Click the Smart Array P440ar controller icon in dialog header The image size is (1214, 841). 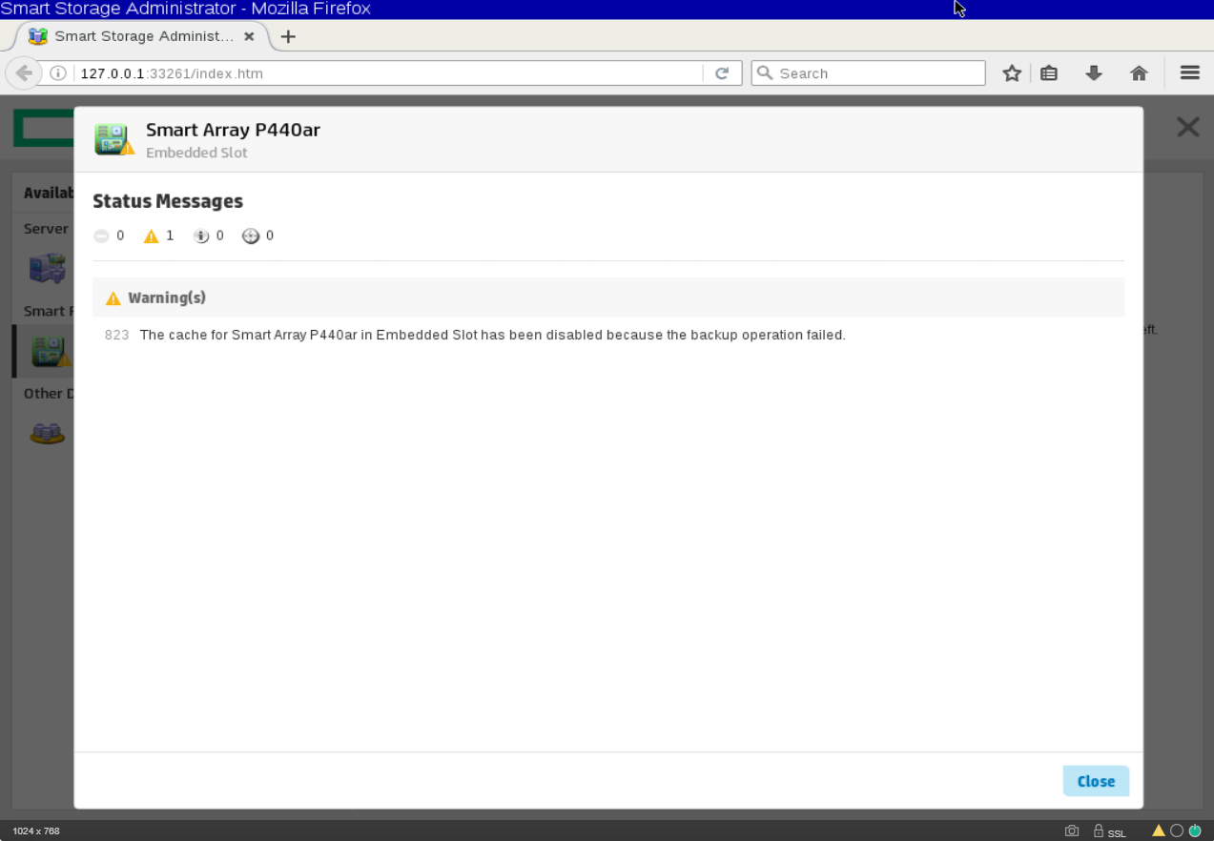click(x=114, y=139)
